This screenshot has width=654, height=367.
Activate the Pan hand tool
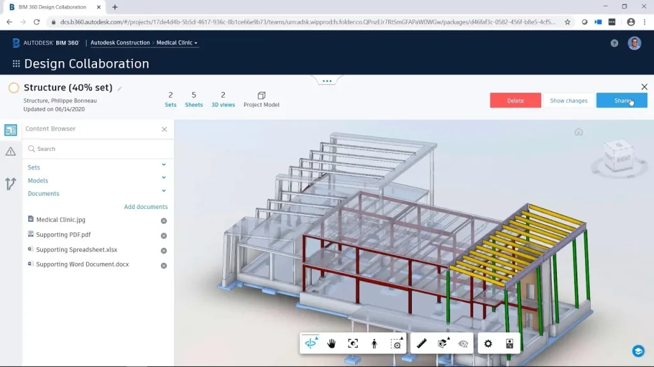coord(331,343)
